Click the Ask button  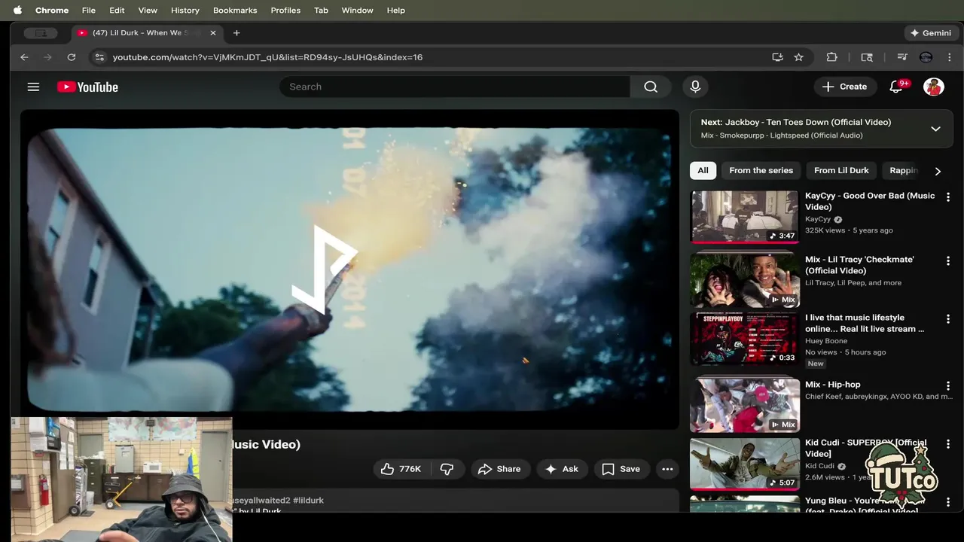click(563, 469)
